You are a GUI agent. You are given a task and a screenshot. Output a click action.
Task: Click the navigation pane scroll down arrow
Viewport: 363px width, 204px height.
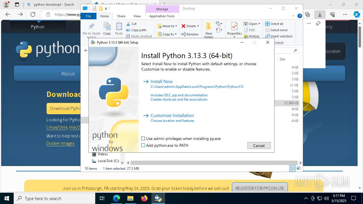tap(122, 163)
